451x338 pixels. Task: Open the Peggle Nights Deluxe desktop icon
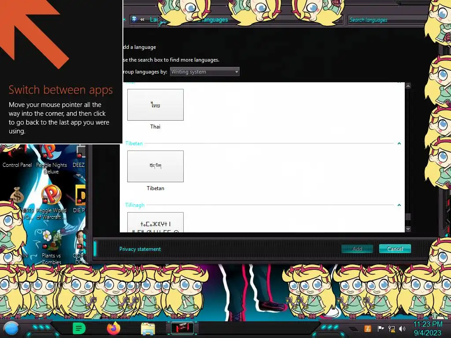52,160
